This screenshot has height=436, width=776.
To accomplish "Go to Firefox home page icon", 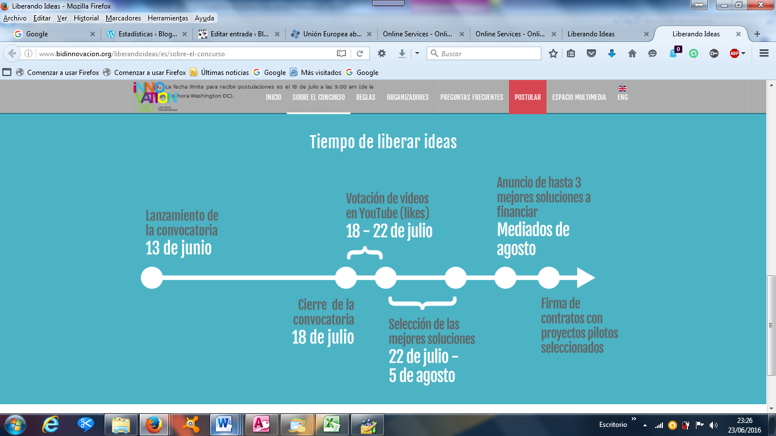I will pyautogui.click(x=632, y=53).
